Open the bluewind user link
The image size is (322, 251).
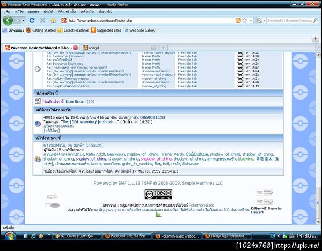click(x=245, y=159)
